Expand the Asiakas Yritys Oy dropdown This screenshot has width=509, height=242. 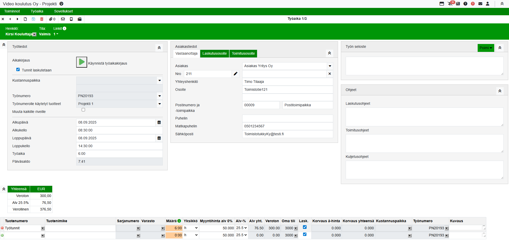click(x=330, y=66)
